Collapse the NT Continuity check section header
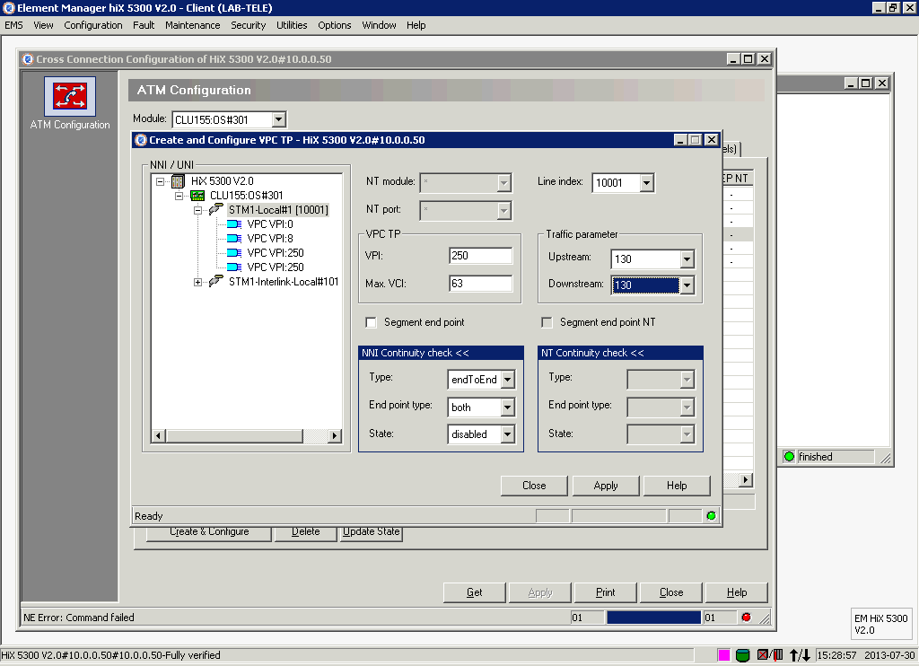919x666 pixels. coord(620,353)
